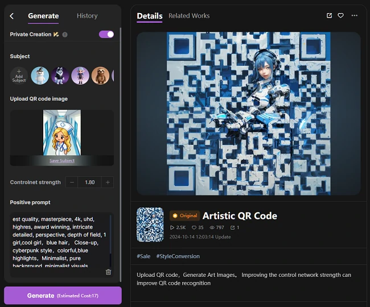Click the 2.5K run count icon

point(172,227)
